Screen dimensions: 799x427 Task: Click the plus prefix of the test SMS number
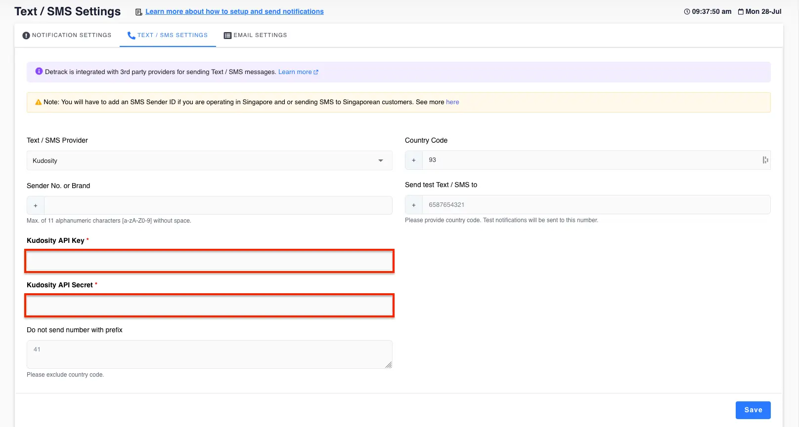click(414, 204)
